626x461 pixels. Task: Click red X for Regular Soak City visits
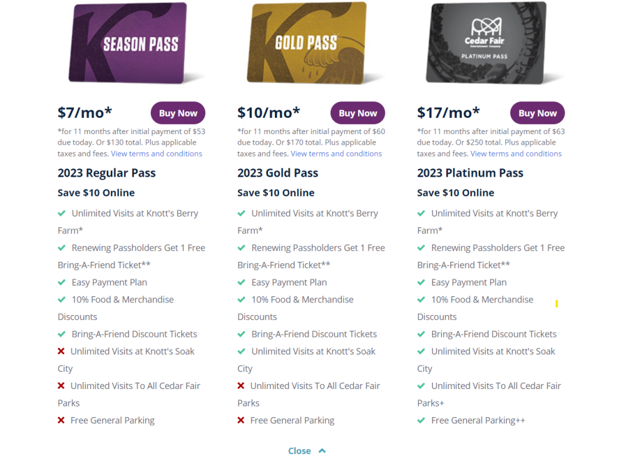tap(61, 351)
